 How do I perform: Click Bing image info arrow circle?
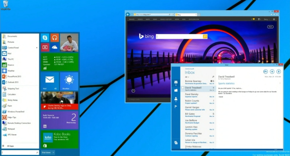[133, 91]
